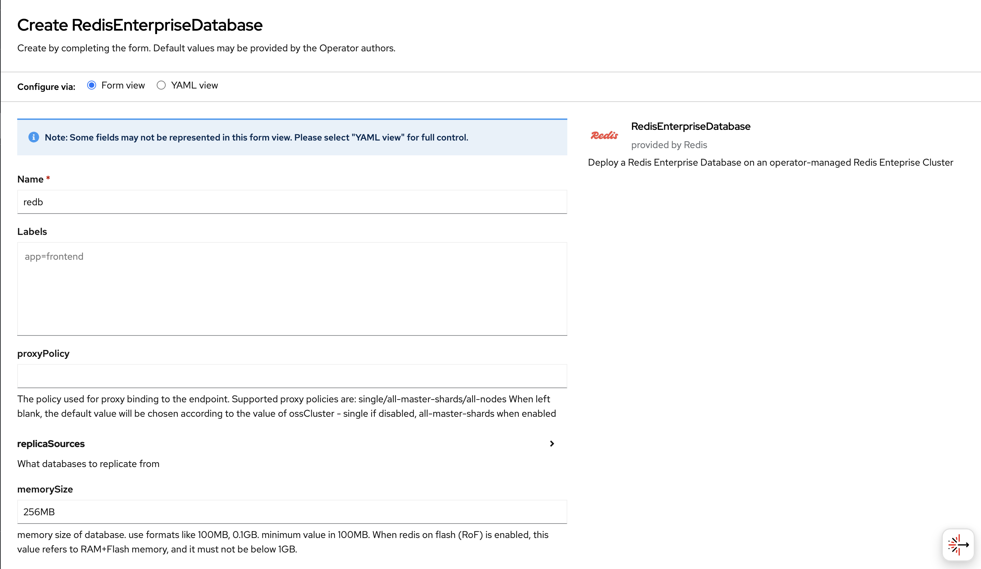Screen dimensions: 981x569
Task: Select the Form view radio button
Action: tap(92, 85)
